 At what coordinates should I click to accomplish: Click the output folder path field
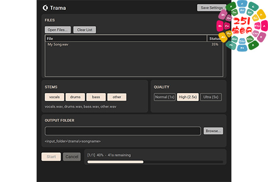tap(123, 131)
